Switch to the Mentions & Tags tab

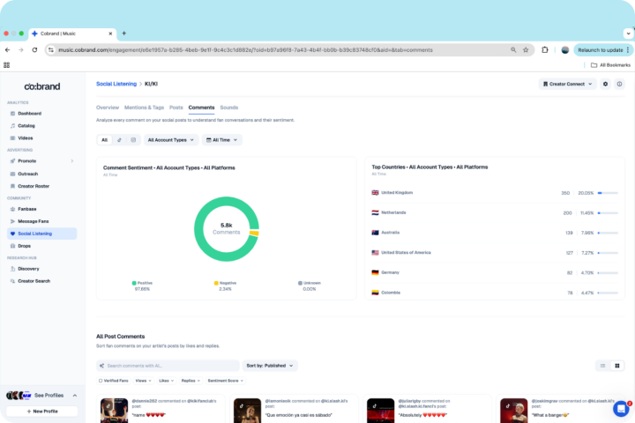[144, 108]
